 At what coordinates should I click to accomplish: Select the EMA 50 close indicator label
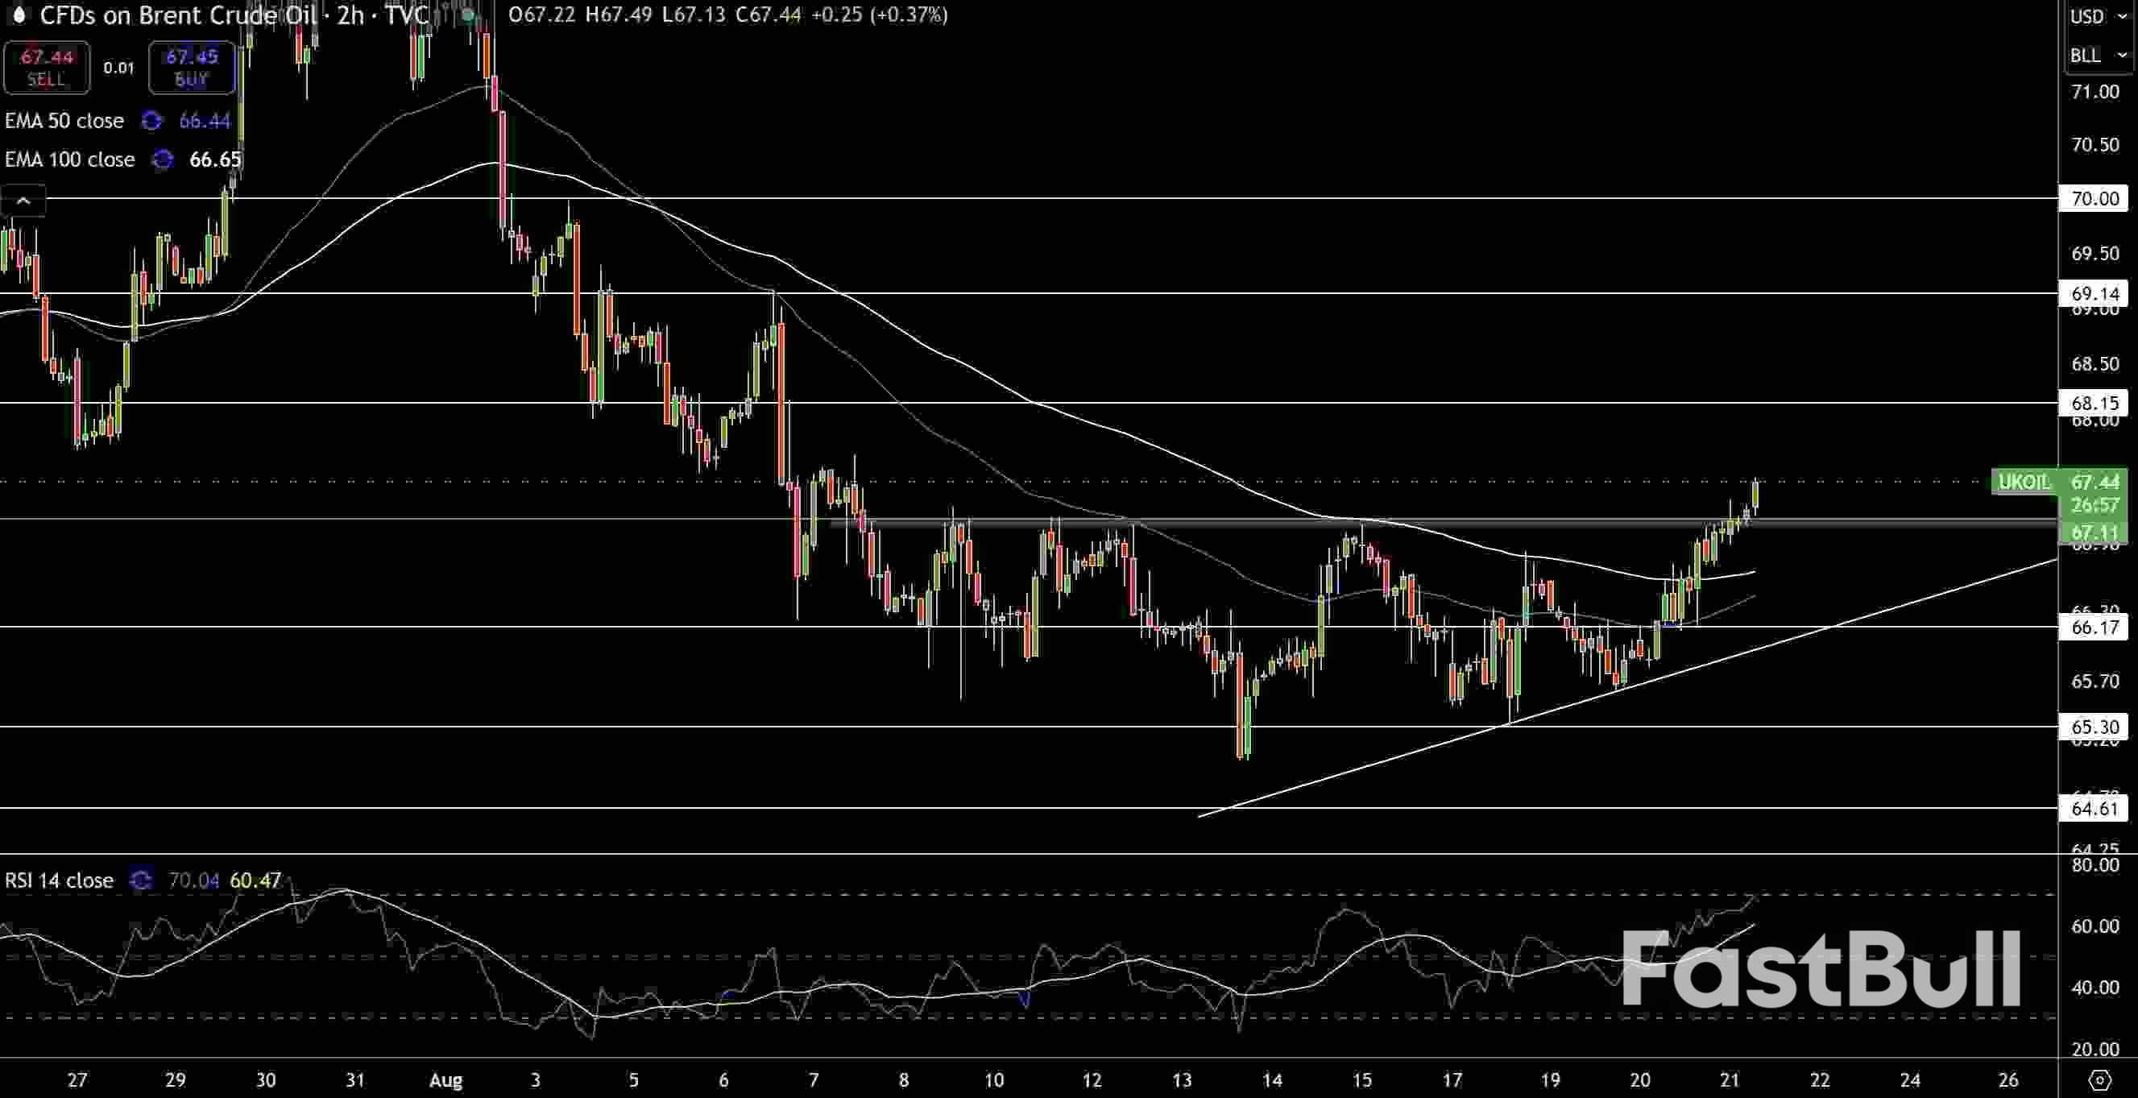(64, 121)
